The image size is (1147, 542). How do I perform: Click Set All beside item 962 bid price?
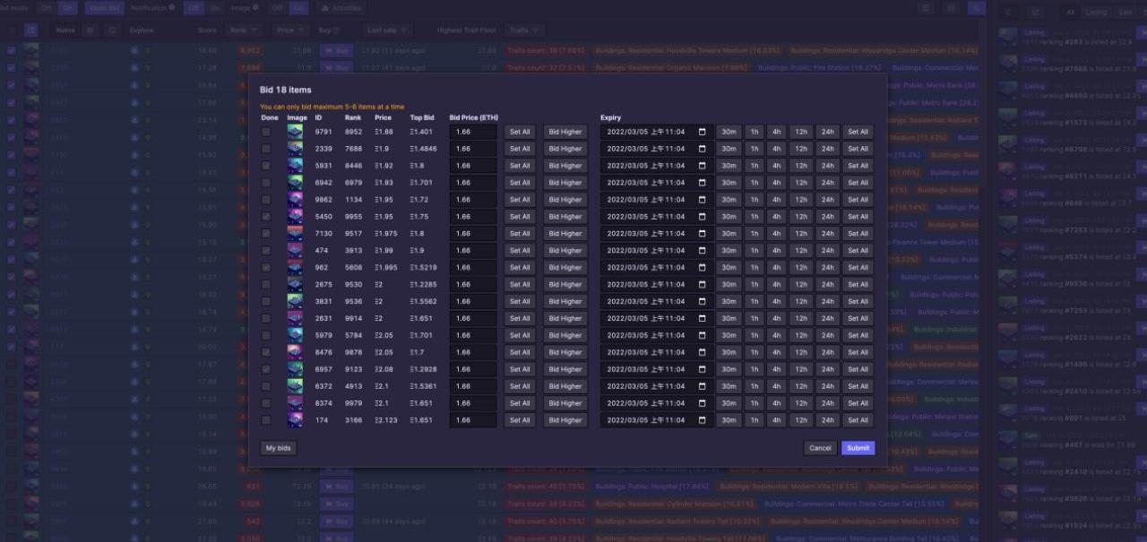click(520, 268)
